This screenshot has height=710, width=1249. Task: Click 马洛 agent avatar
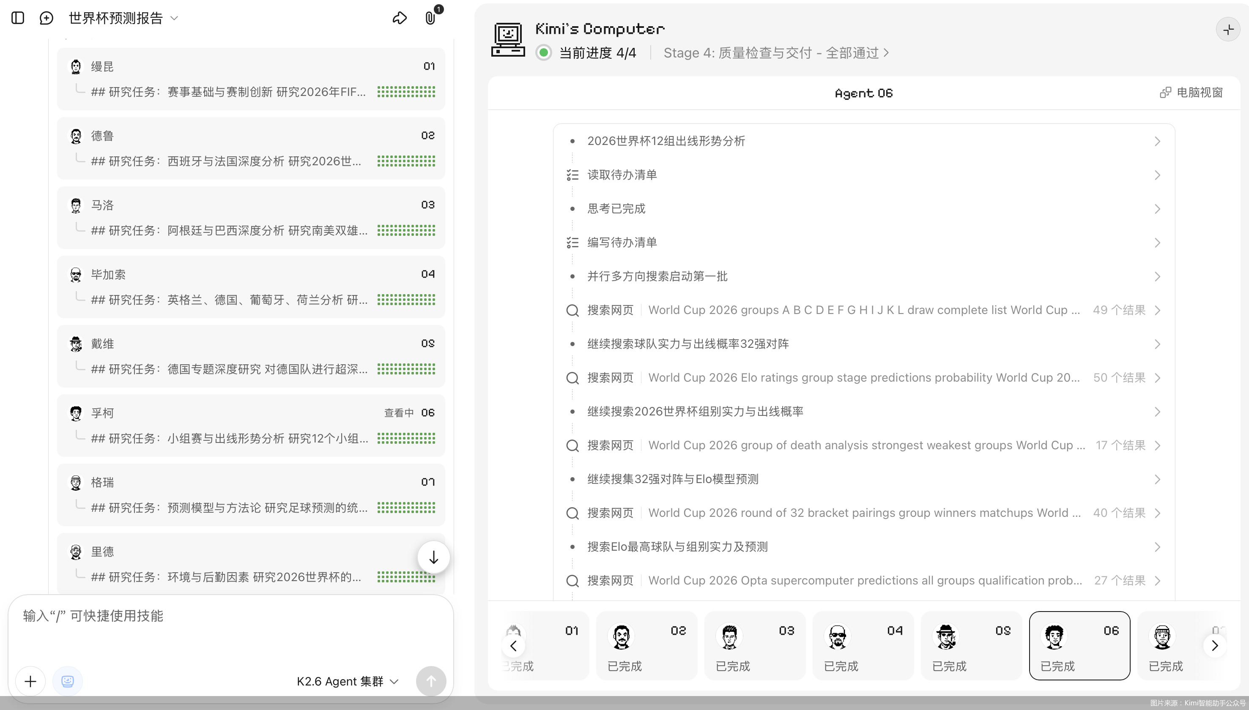[x=76, y=205]
